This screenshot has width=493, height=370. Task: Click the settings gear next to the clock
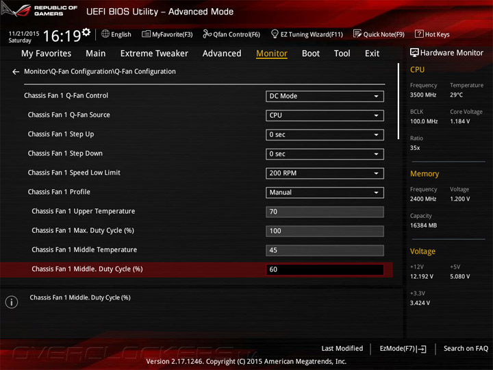[86, 32]
